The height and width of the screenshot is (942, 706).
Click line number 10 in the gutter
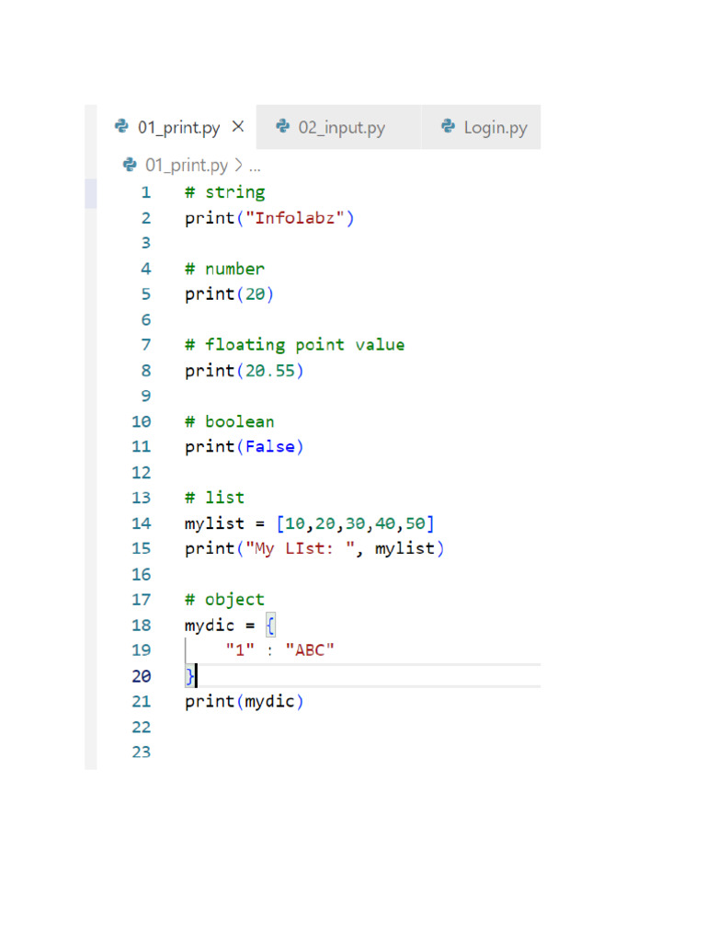[x=141, y=421]
